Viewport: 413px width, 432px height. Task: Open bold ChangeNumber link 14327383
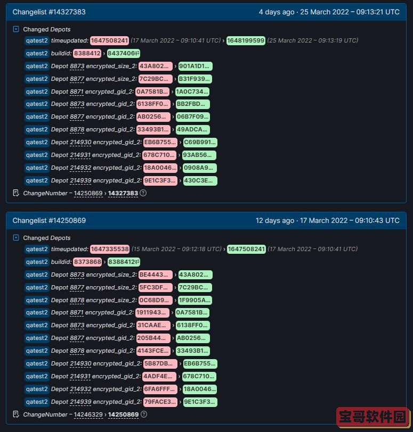pyautogui.click(x=123, y=193)
